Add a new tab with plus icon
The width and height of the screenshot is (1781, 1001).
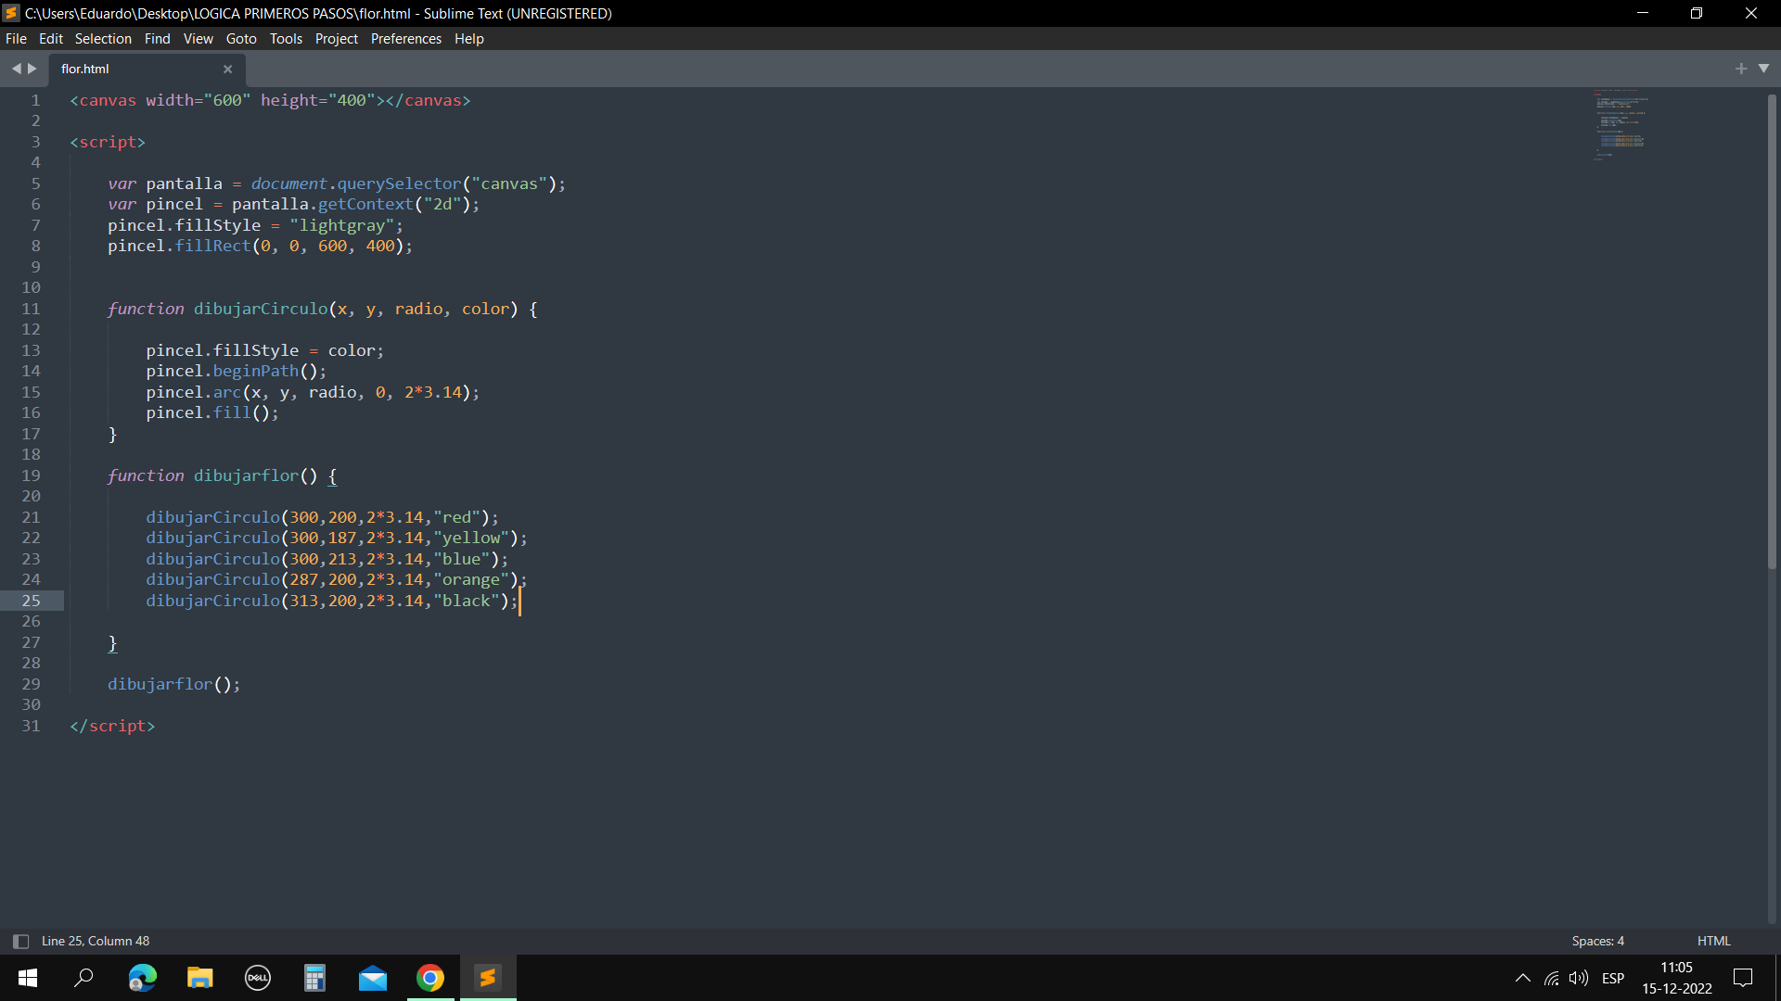(x=1740, y=69)
